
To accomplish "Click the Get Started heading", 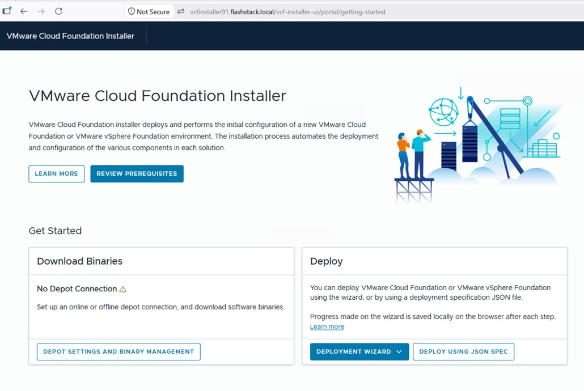I will coord(55,231).
